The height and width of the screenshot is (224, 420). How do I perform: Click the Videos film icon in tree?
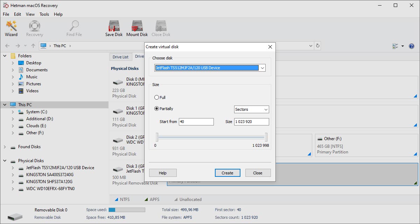click(21, 91)
